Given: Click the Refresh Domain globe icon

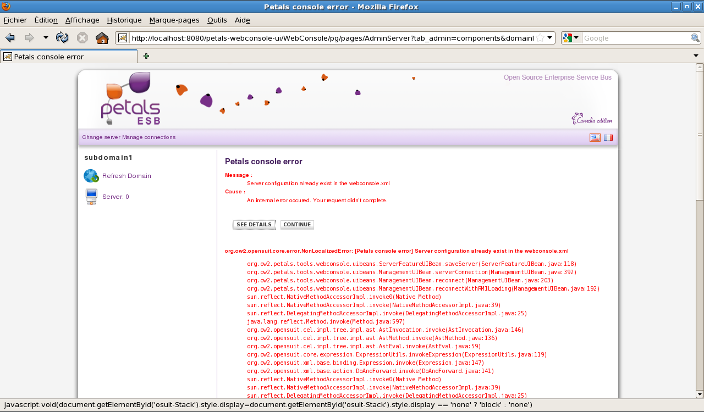Looking at the screenshot, I should pos(91,176).
